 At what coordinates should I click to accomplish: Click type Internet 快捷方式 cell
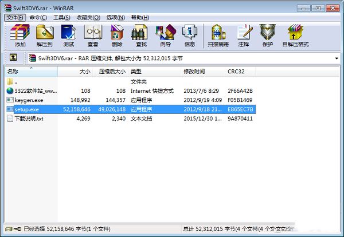pos(152,90)
